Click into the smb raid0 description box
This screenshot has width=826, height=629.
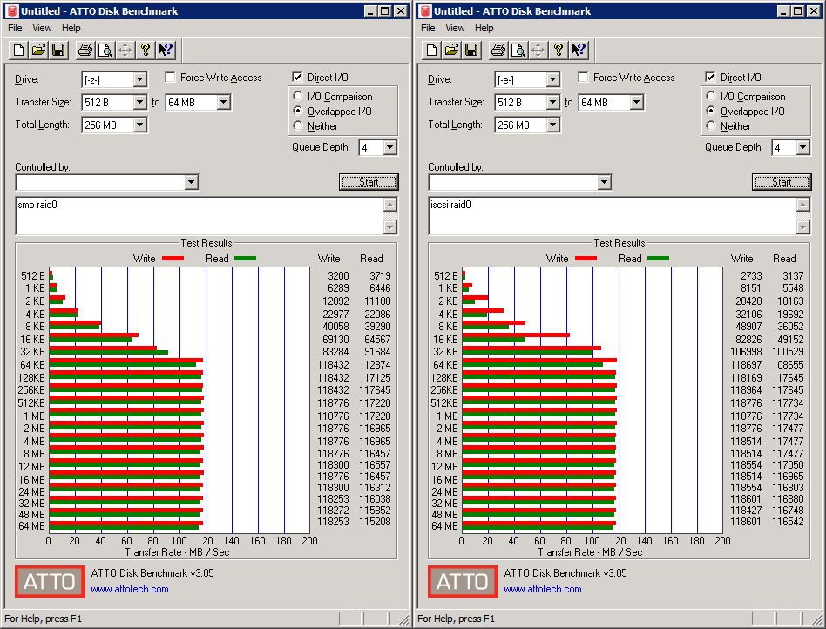pos(200,216)
